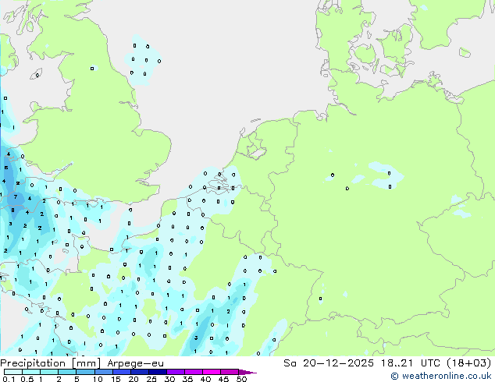Click the '0.1' legend scale label
Viewport: 495px width, 382px height.
(x=9, y=379)
